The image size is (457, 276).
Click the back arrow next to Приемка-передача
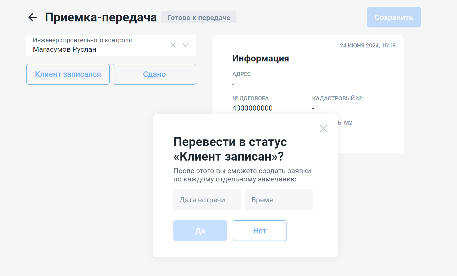click(33, 17)
